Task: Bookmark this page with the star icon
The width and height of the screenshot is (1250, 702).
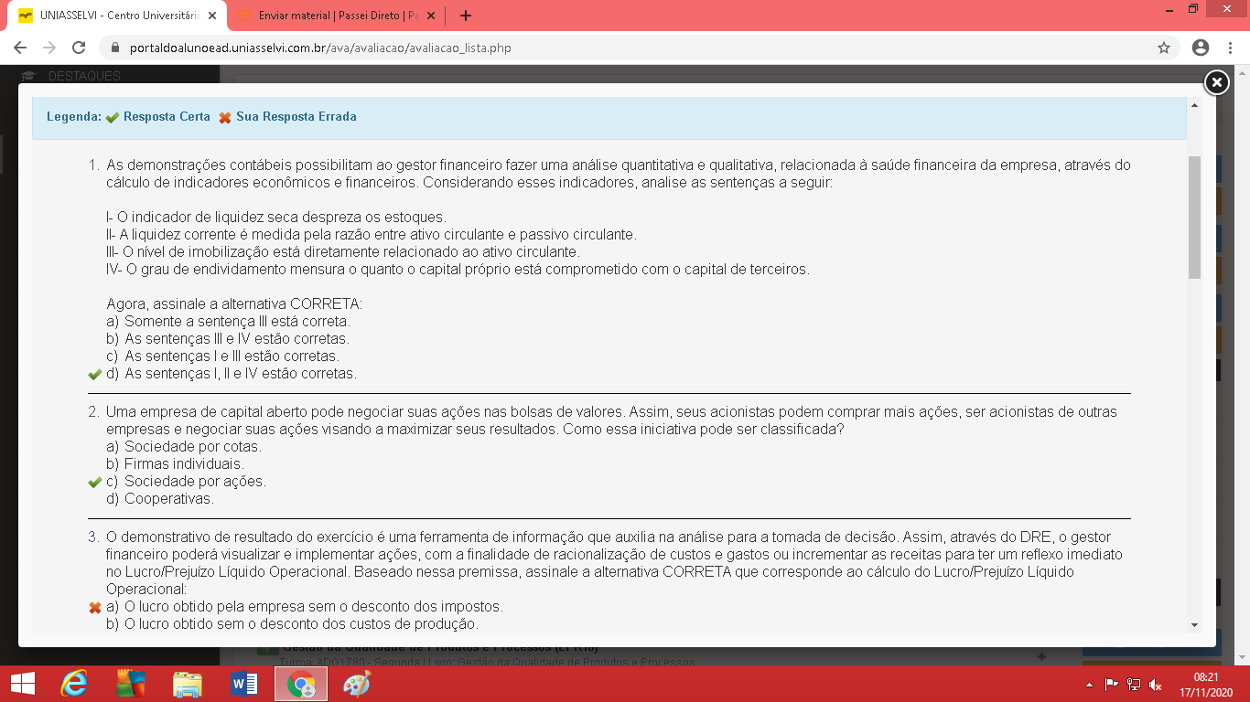Action: coord(1163,48)
